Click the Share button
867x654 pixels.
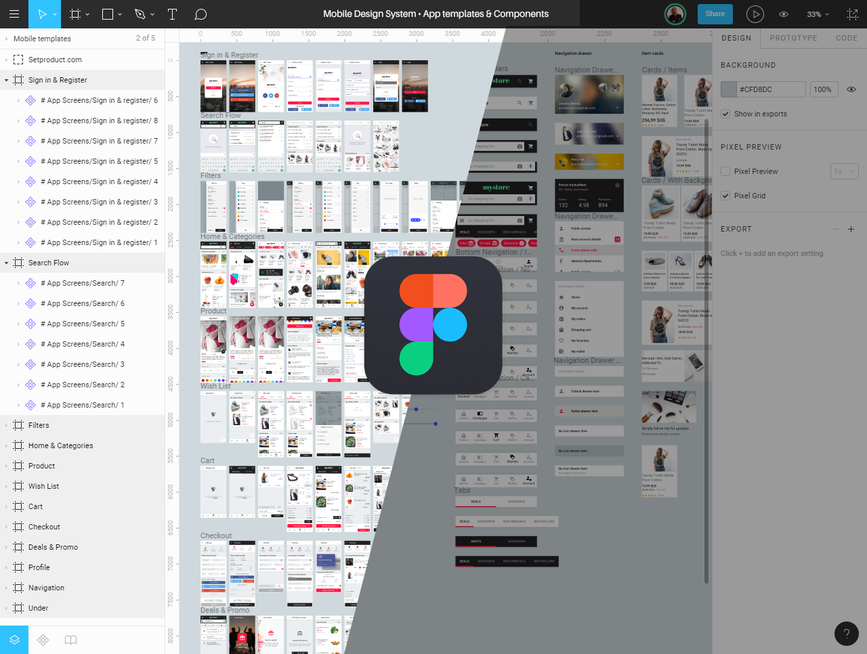point(715,14)
